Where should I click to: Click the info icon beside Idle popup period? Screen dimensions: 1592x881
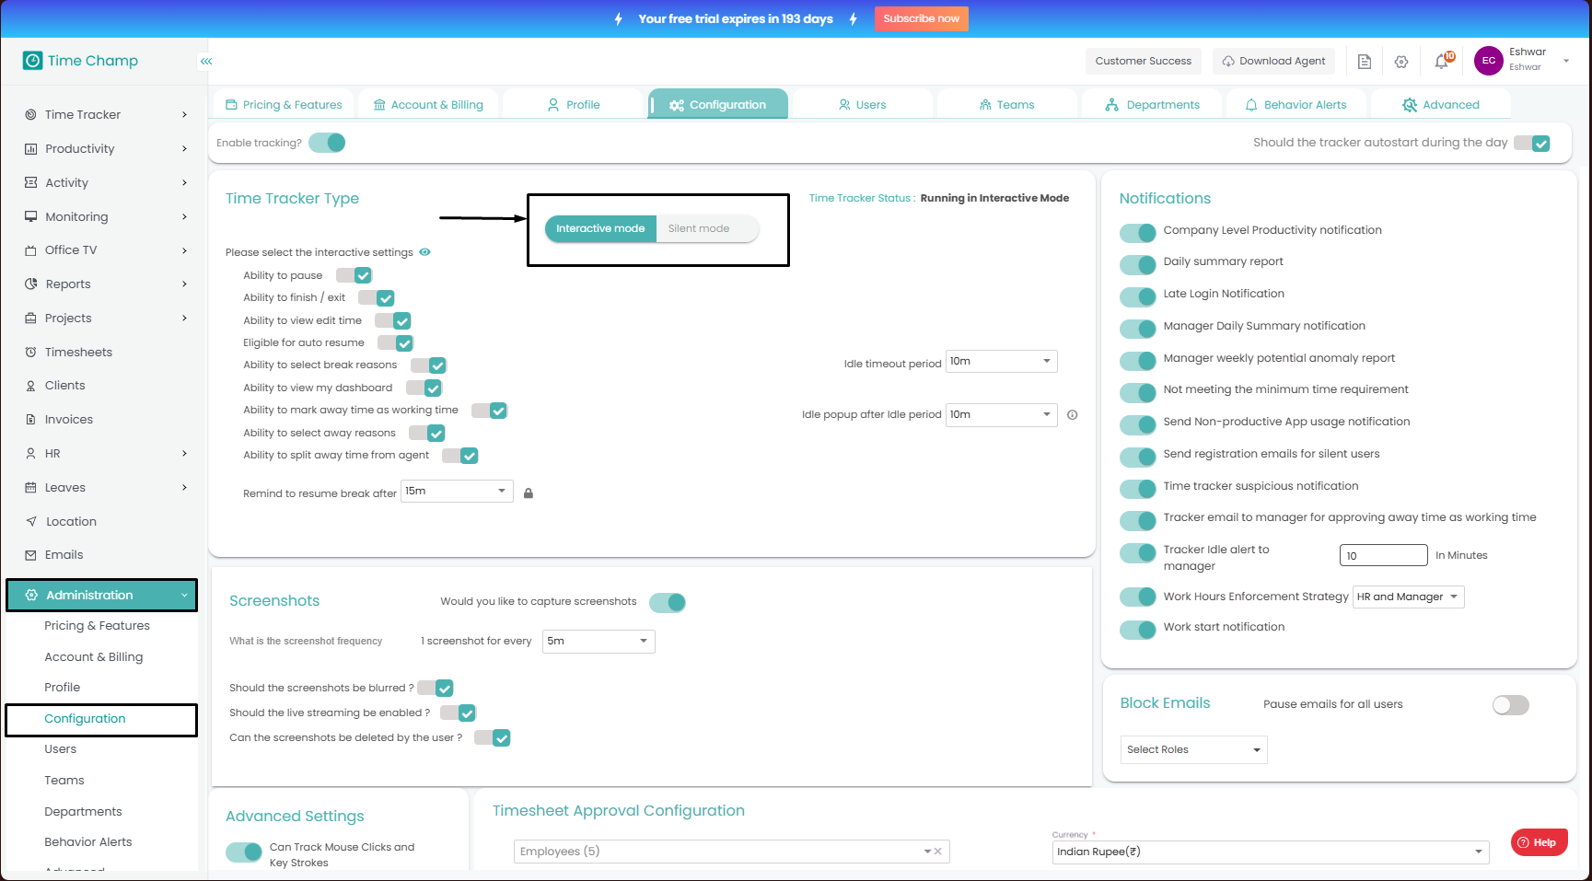(x=1073, y=415)
